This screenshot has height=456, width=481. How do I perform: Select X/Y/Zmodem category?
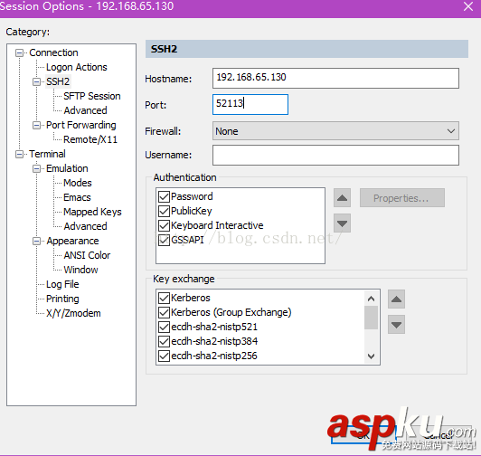[73, 314]
